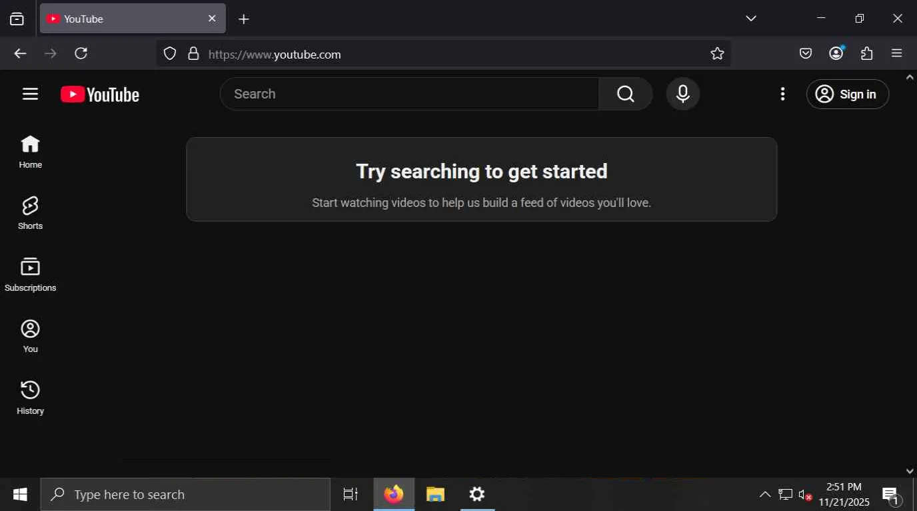Start voice search with the microphone
Viewport: 917px width, 511px height.
[x=683, y=94]
